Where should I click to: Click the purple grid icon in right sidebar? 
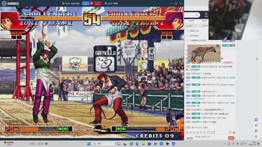pyautogui.click(x=256, y=120)
